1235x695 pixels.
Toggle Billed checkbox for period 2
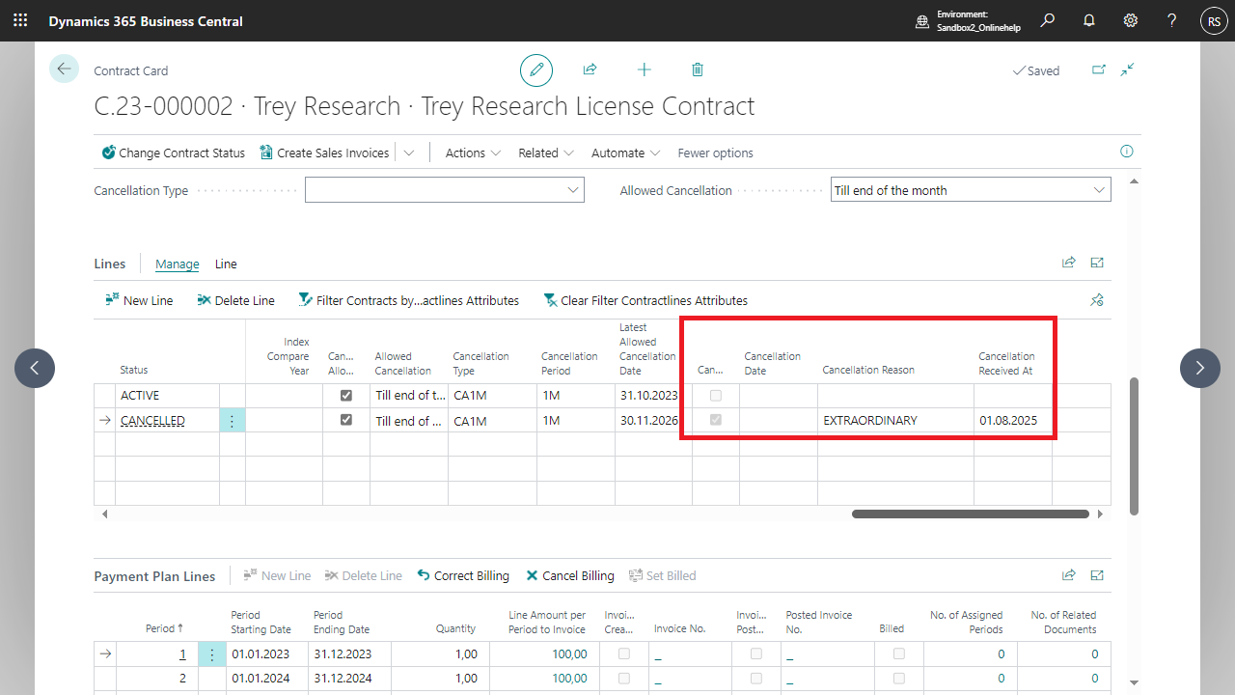pos(899,678)
